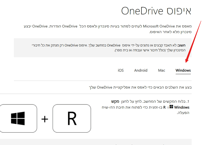This screenshot has width=206, height=145.
Task: Select the Windows tab
Action: [183, 70]
